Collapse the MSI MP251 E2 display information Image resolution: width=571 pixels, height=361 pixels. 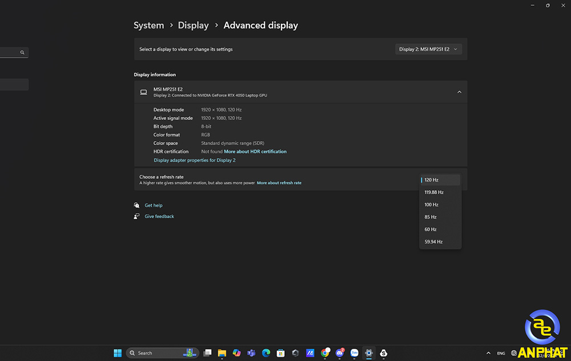(459, 92)
